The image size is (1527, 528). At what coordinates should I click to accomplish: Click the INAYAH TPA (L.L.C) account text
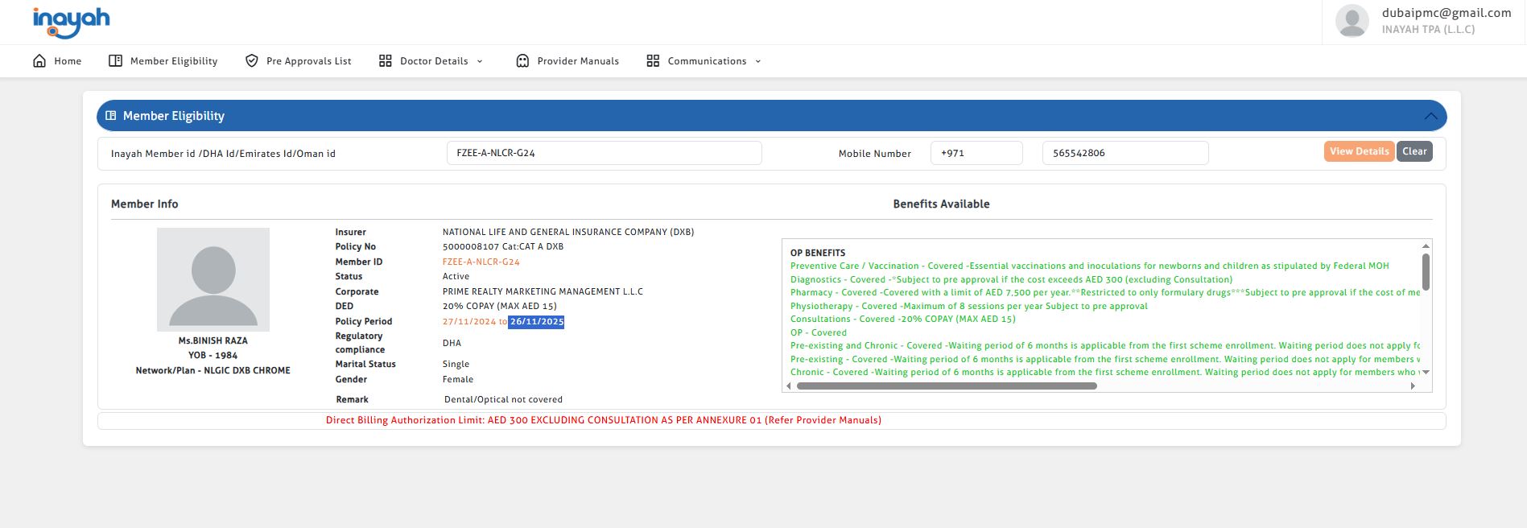(x=1428, y=30)
